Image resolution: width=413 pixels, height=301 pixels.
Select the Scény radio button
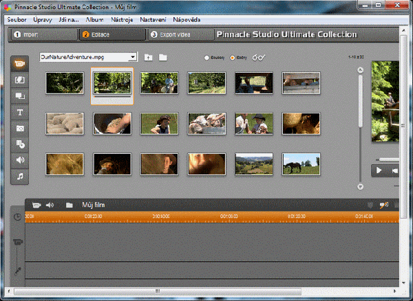point(233,58)
